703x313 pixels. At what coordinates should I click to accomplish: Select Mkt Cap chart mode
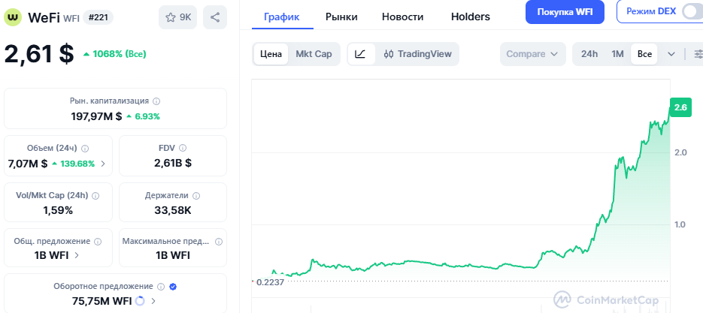pyautogui.click(x=314, y=54)
